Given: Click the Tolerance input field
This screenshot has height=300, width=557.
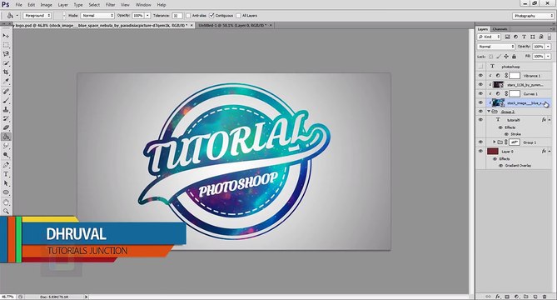Looking at the screenshot, I should pos(177,16).
